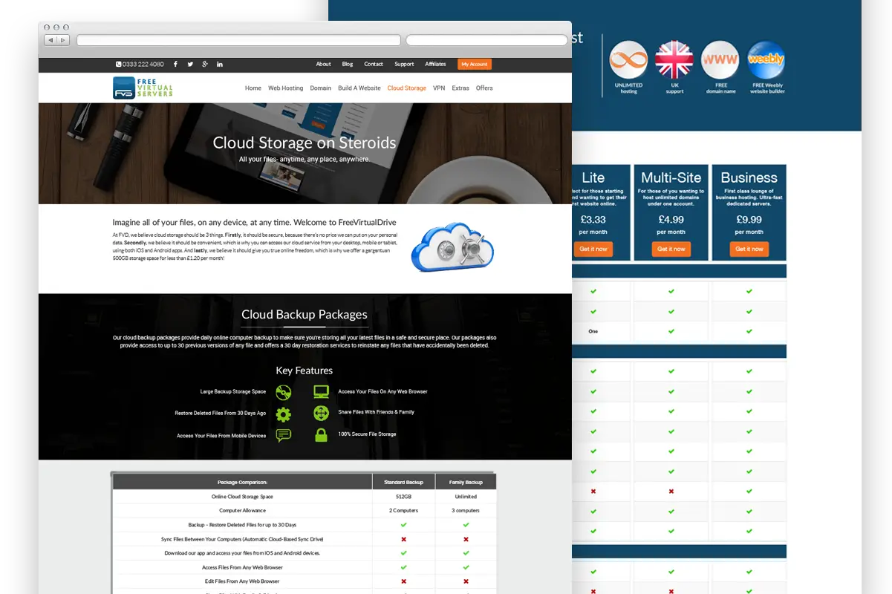Open the Google Plus icon in the top bar
892x594 pixels.
click(x=205, y=65)
